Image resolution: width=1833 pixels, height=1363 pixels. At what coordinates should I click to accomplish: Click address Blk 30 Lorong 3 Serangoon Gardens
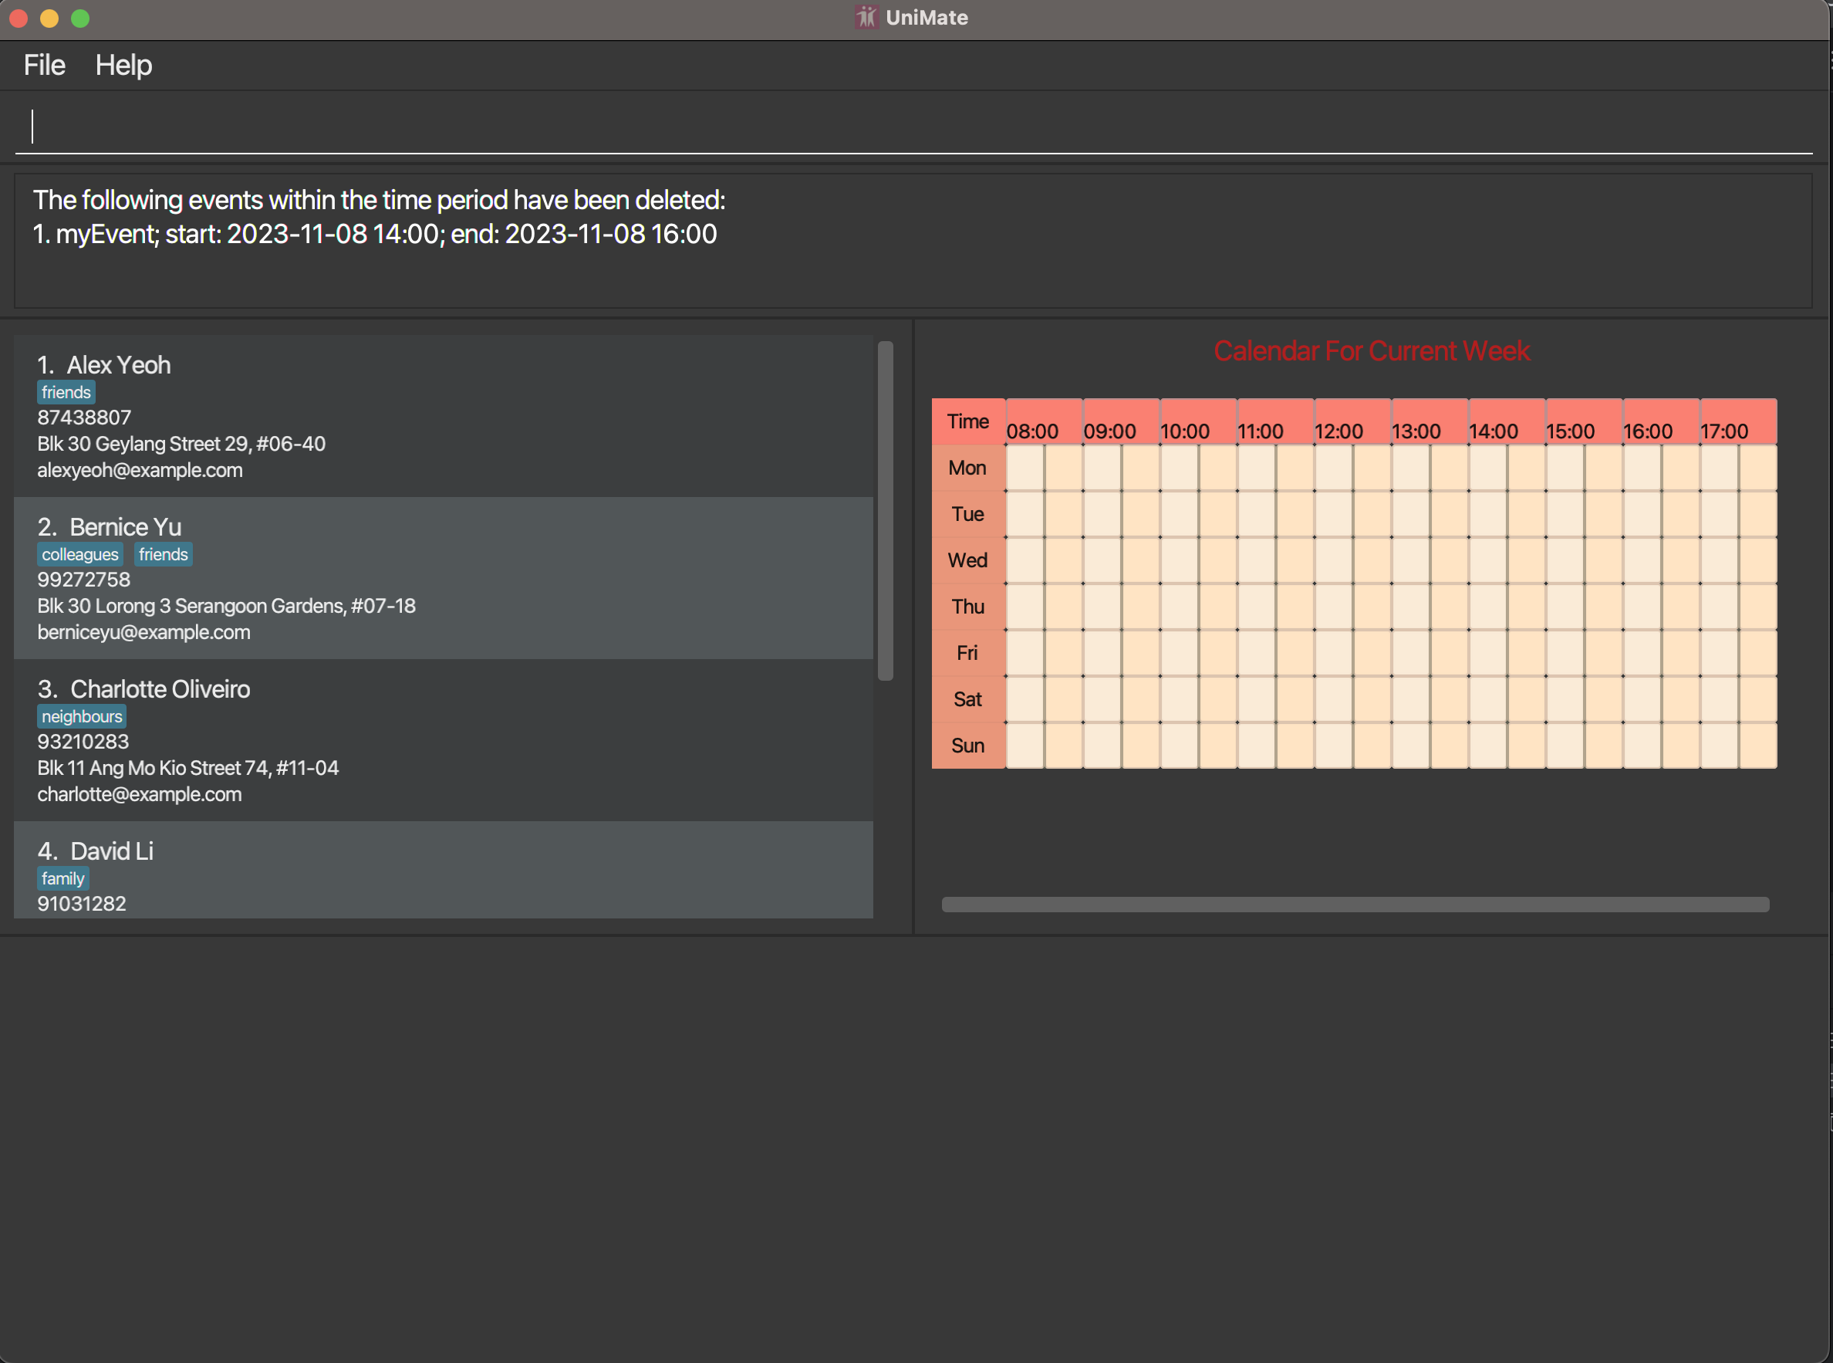pyautogui.click(x=227, y=607)
